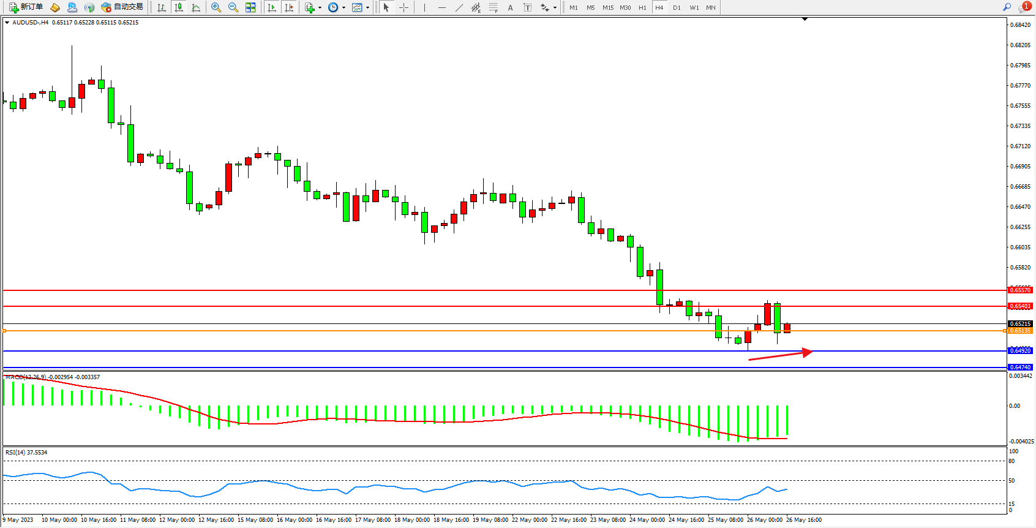Click the tile windows icon

pos(250,7)
